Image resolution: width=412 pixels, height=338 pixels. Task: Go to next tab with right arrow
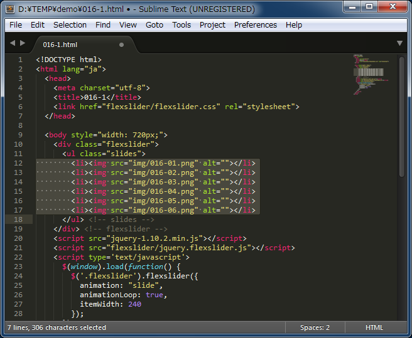(x=23, y=43)
